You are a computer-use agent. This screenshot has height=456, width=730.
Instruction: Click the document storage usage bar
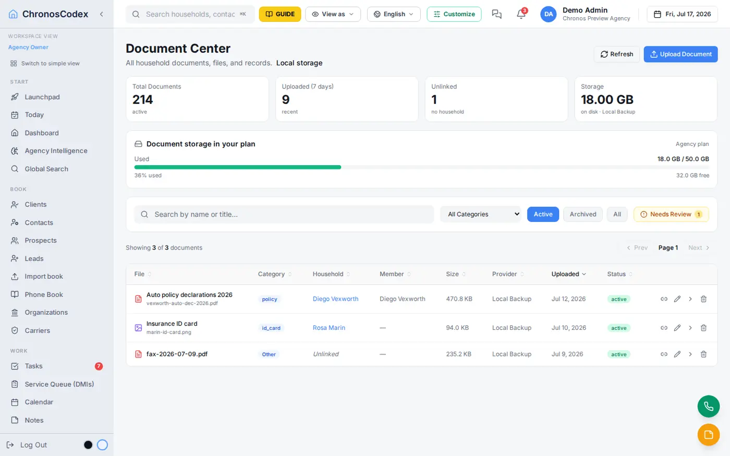(x=422, y=167)
